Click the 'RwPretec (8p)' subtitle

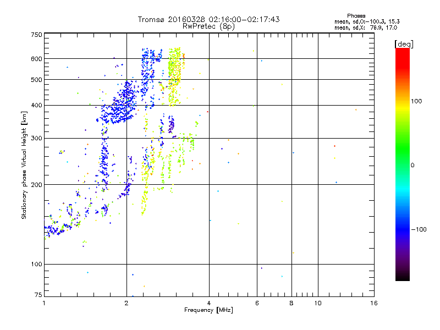click(208, 26)
